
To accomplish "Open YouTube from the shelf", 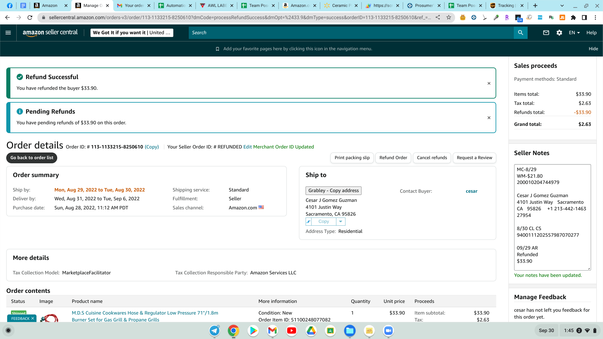I will (x=291, y=331).
